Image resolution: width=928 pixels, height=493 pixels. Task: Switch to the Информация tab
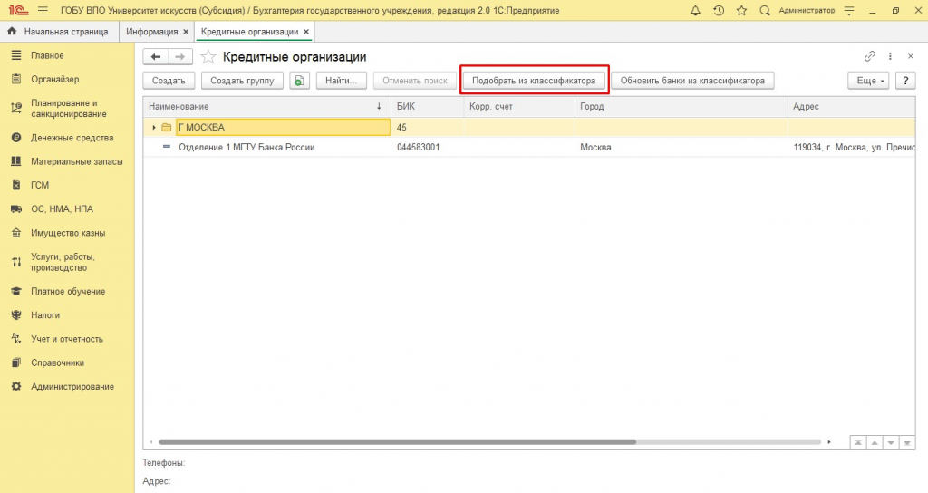pyautogui.click(x=153, y=32)
